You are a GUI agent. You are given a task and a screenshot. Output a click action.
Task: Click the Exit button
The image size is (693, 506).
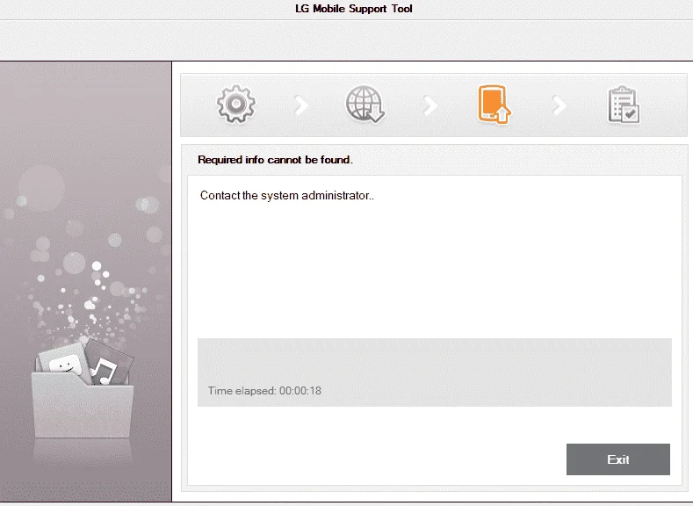pos(617,459)
